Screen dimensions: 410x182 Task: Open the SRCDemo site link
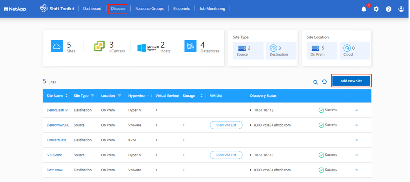pos(55,155)
